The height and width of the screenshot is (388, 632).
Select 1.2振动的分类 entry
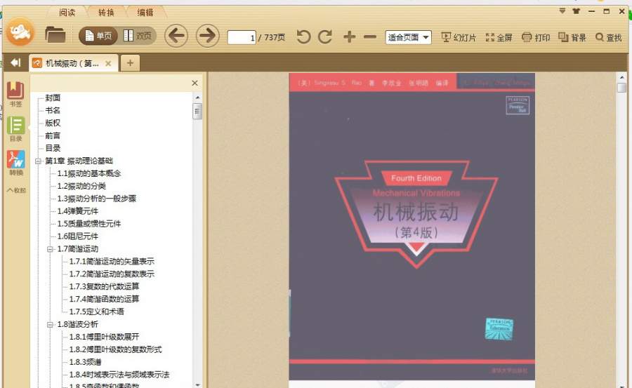[81, 186]
